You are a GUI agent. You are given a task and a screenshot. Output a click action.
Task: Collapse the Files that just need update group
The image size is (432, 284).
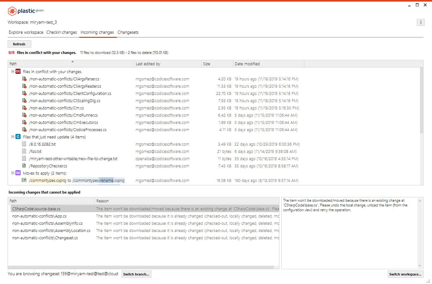coord(12,136)
